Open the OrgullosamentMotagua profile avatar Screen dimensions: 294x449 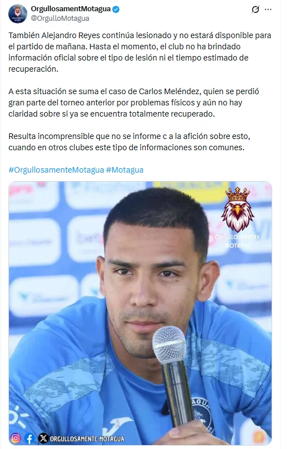18,14
